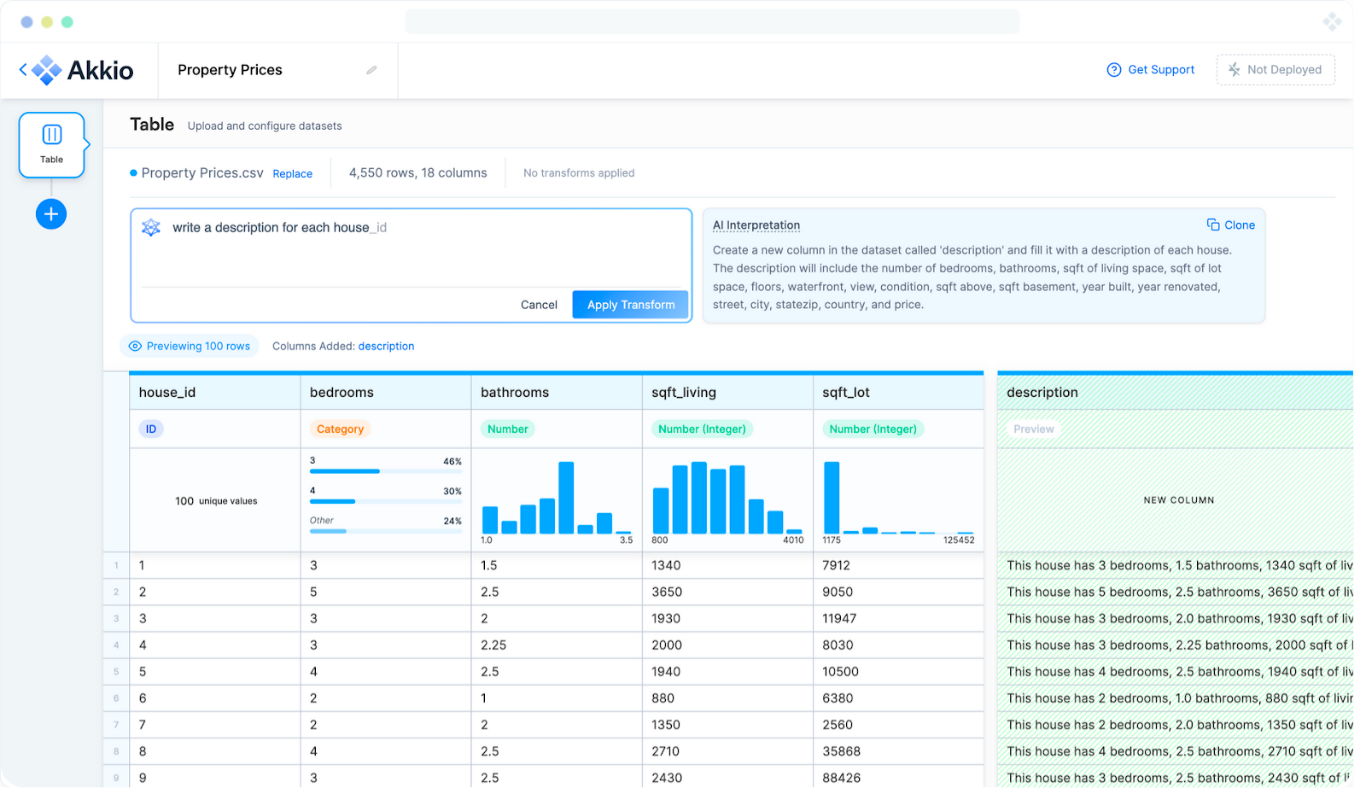The height and width of the screenshot is (794, 1366).
Task: Cancel the transform prompt
Action: 539,305
